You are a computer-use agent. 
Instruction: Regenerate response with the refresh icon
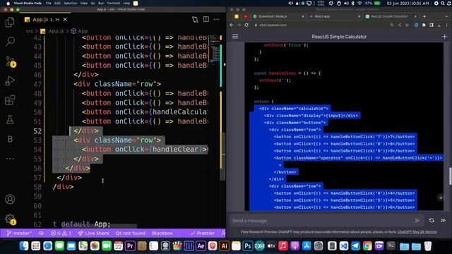click(432, 221)
